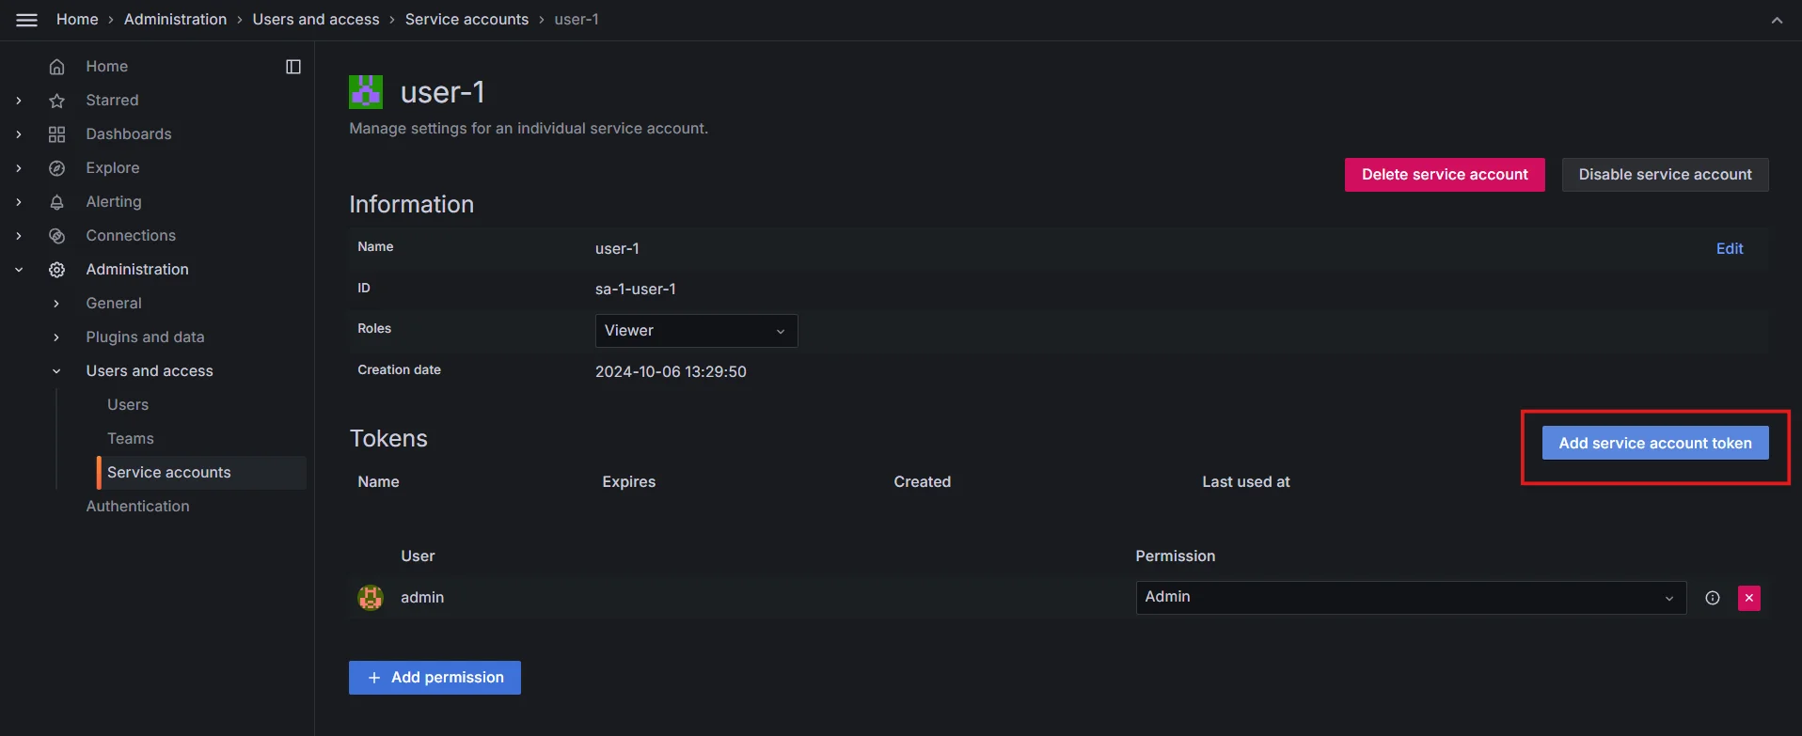The image size is (1802, 736).
Task: Open the hamburger main menu
Action: [27, 20]
